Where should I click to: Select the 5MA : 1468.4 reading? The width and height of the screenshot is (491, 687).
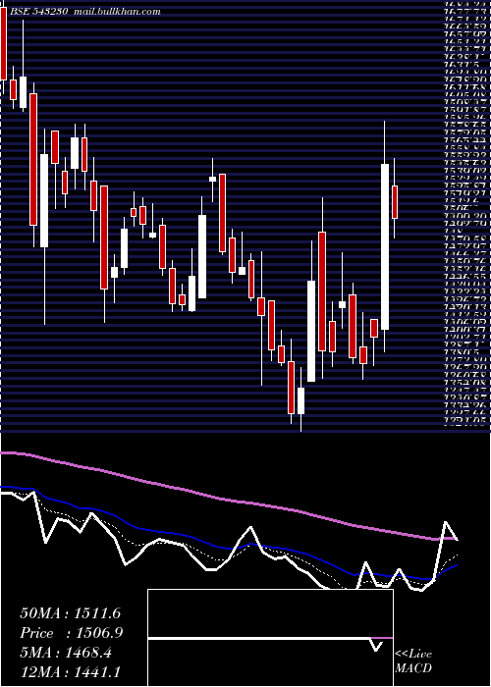click(x=66, y=654)
